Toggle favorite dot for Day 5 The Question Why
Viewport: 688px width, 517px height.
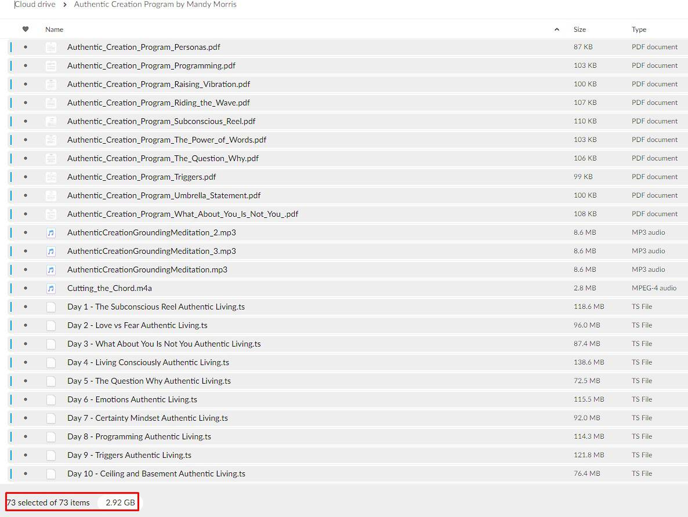[x=26, y=381]
